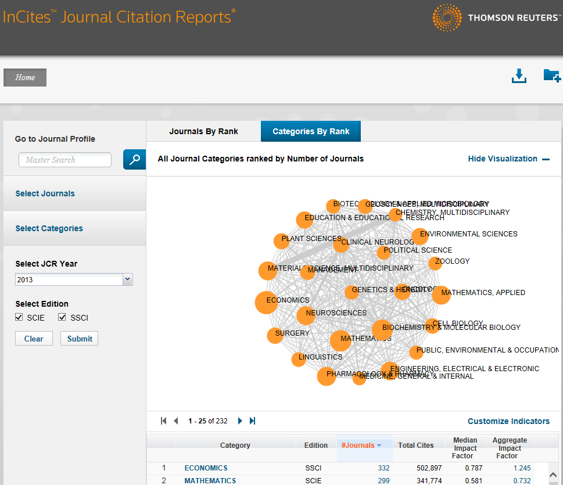Select the SURGERY node circle
Screen dimensions: 563x485
pos(275,336)
